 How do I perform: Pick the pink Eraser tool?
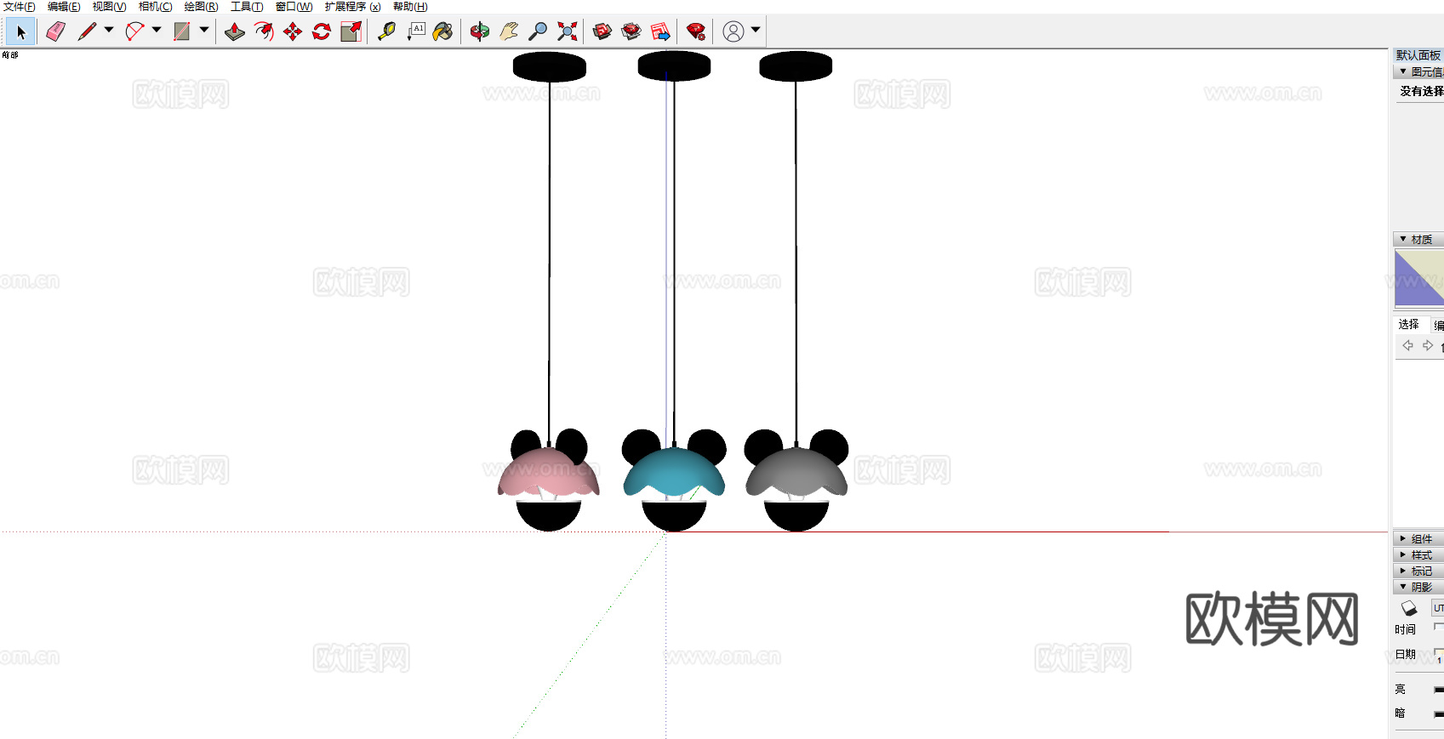56,32
